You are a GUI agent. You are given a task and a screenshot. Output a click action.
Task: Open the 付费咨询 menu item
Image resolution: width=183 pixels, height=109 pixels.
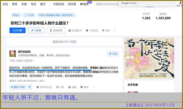tap(59, 4)
